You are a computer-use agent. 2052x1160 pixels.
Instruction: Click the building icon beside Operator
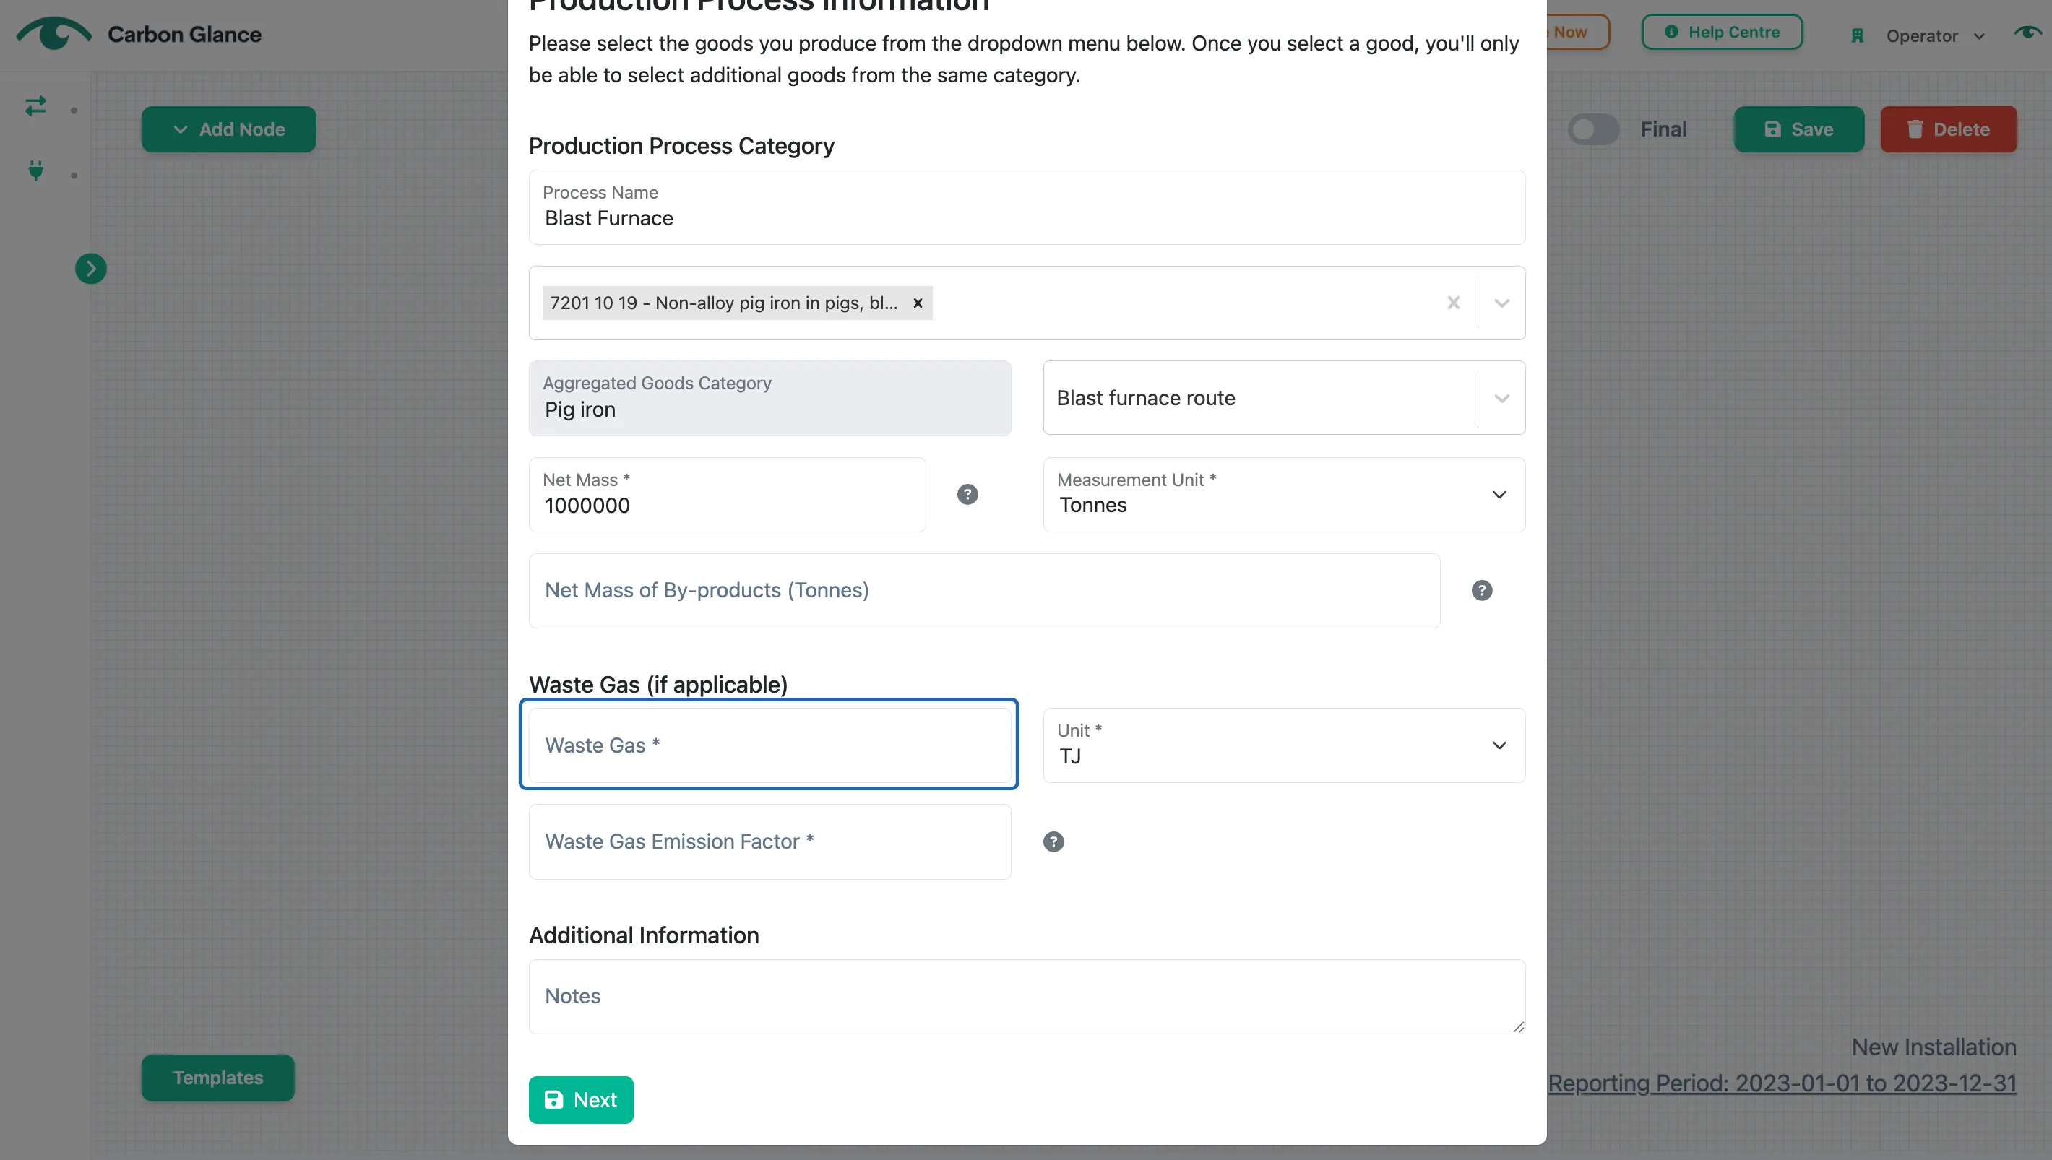click(1857, 36)
